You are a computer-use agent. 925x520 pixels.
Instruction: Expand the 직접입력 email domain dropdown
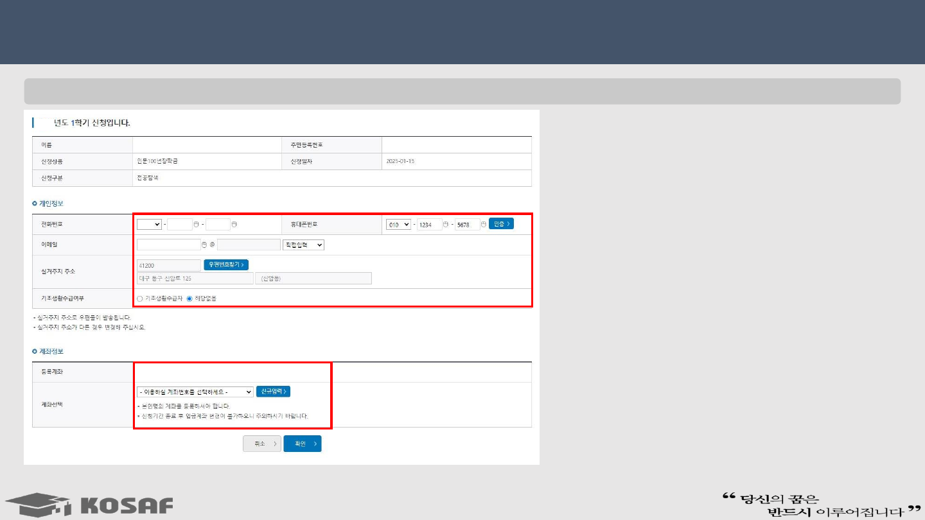[x=303, y=245]
